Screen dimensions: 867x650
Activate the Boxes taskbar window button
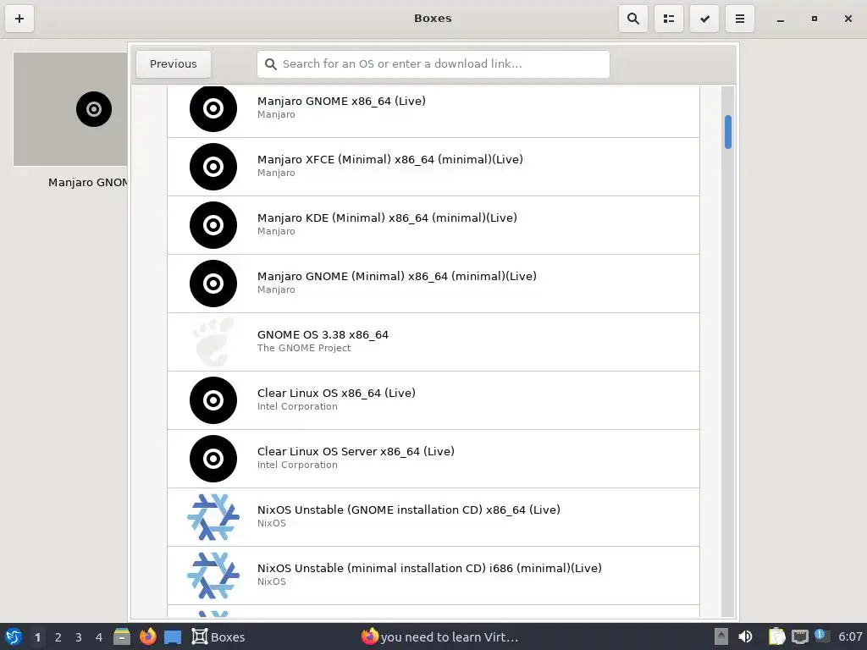point(218,636)
